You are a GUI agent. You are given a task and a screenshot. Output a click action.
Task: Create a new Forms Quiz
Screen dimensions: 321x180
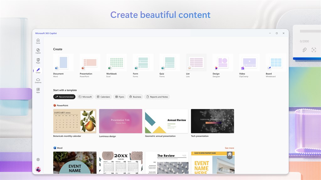[170, 66]
